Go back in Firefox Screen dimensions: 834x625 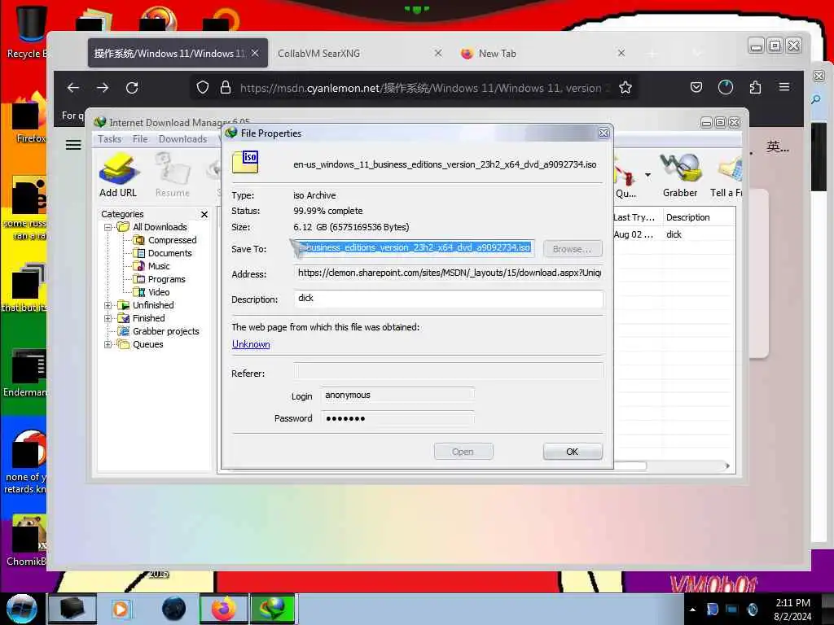(73, 88)
